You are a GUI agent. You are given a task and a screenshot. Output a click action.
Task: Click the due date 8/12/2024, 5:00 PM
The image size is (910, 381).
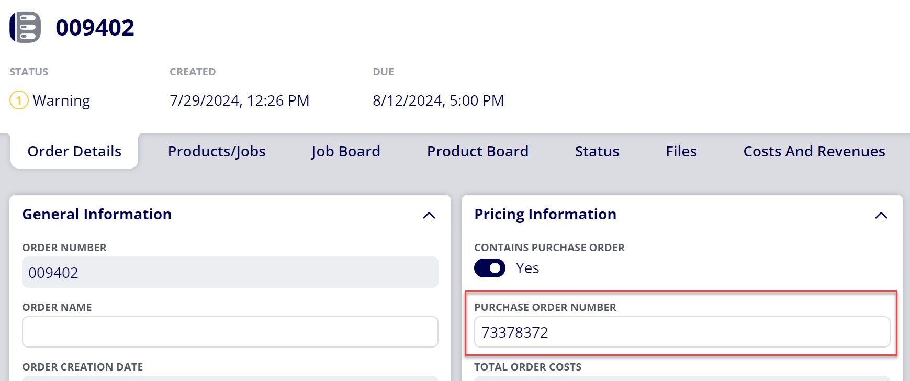[438, 100]
